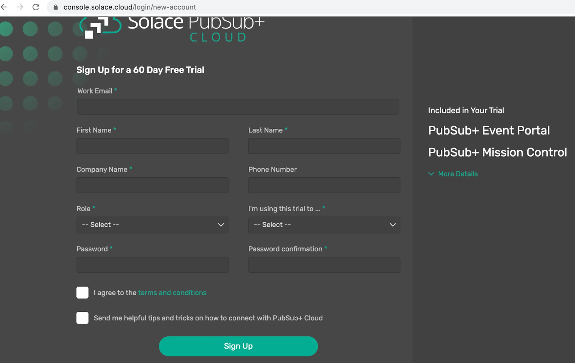Click into the First Name field
Image resolution: width=575 pixels, height=363 pixels.
click(152, 146)
